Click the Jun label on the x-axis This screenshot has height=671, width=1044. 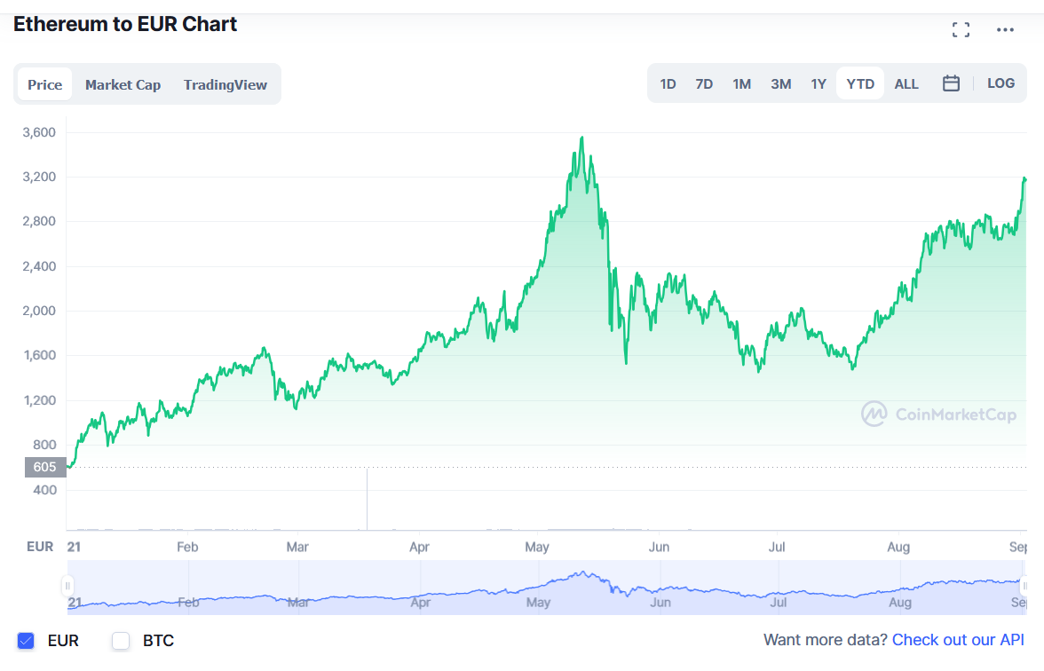pos(659,547)
